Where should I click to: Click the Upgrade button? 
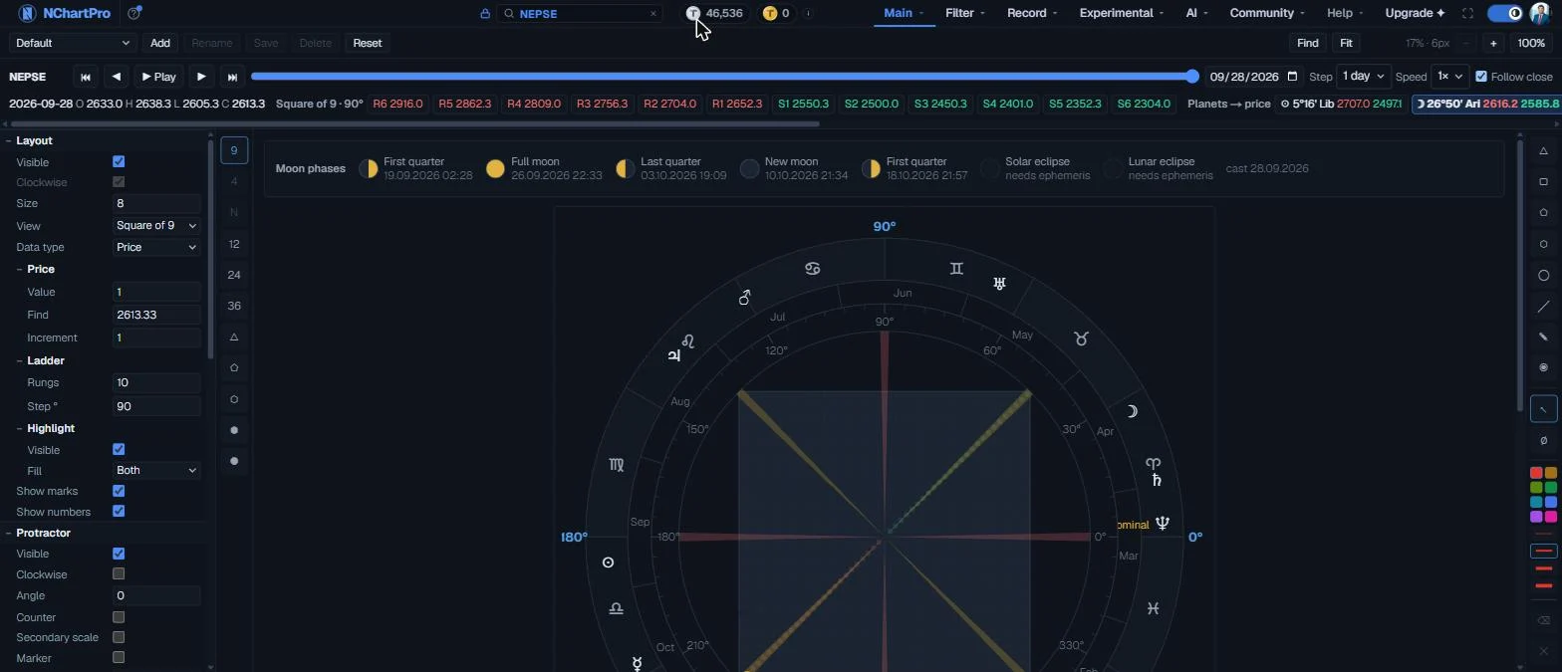pyautogui.click(x=1415, y=13)
